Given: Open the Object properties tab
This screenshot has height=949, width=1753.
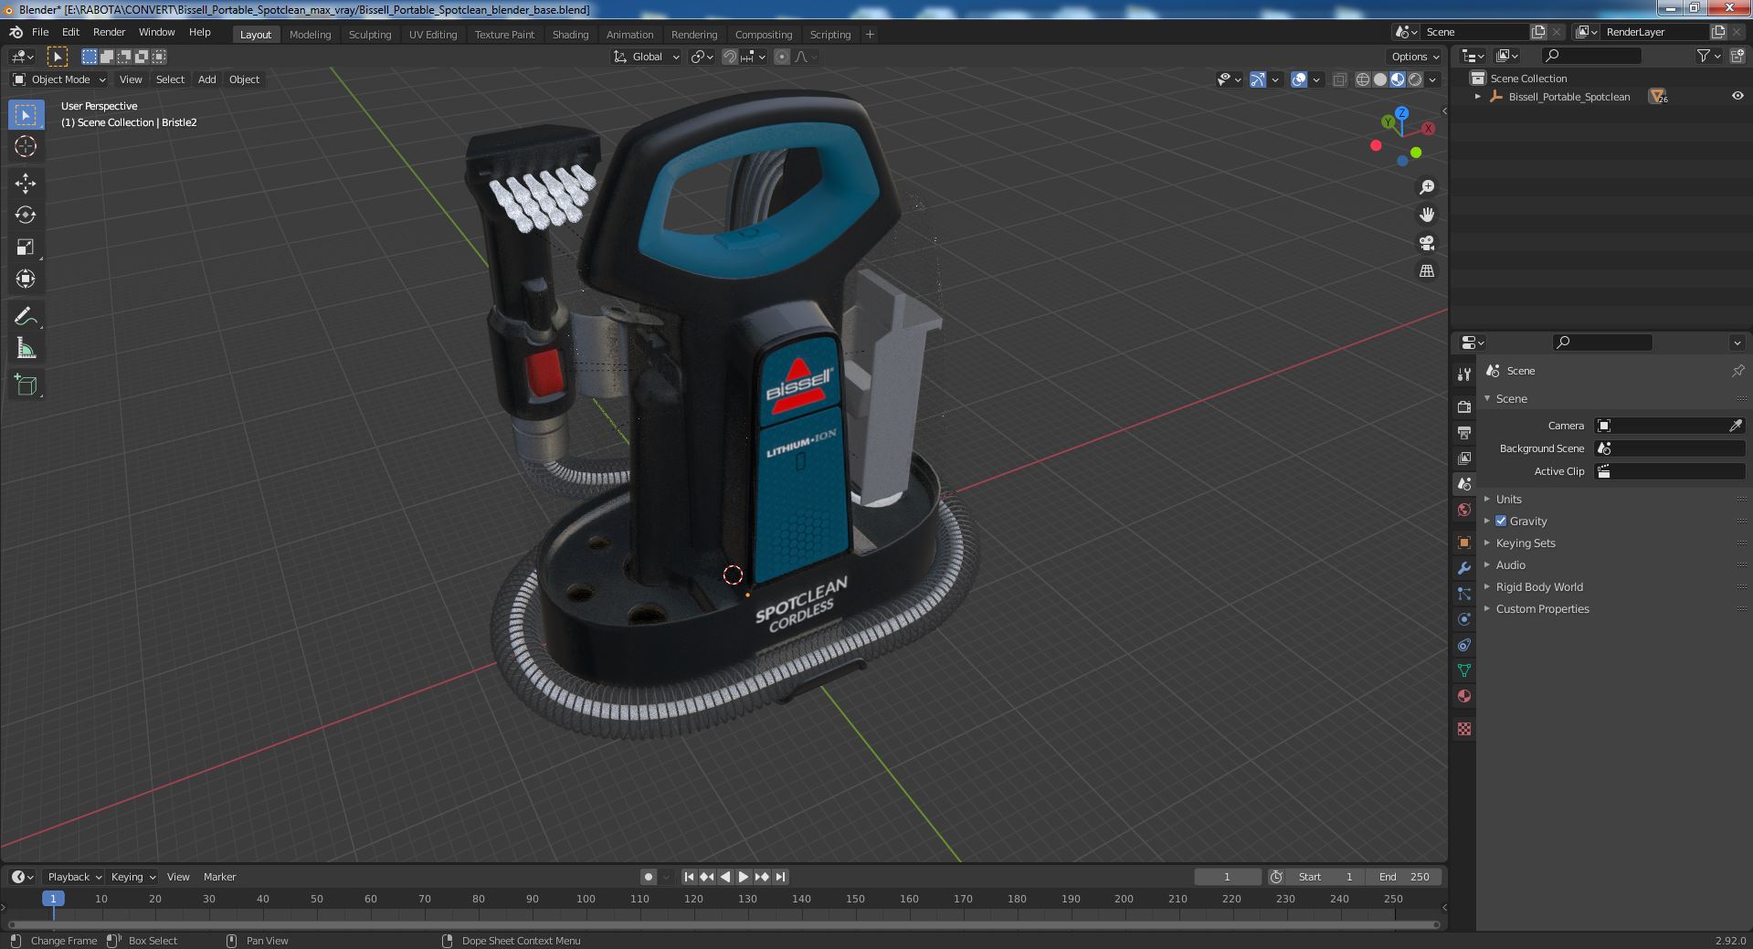Looking at the screenshot, I should (x=1464, y=543).
